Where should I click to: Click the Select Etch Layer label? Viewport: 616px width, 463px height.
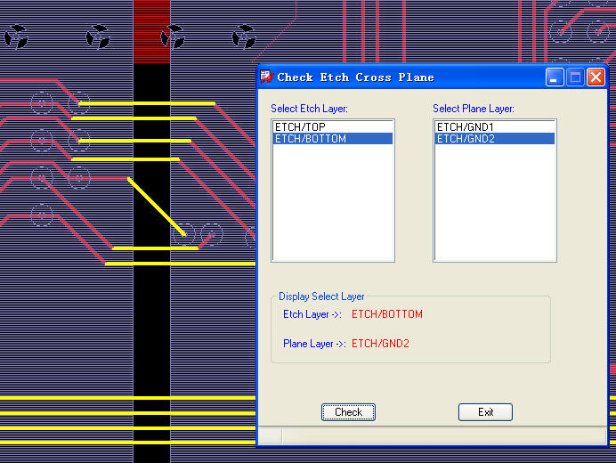point(309,109)
